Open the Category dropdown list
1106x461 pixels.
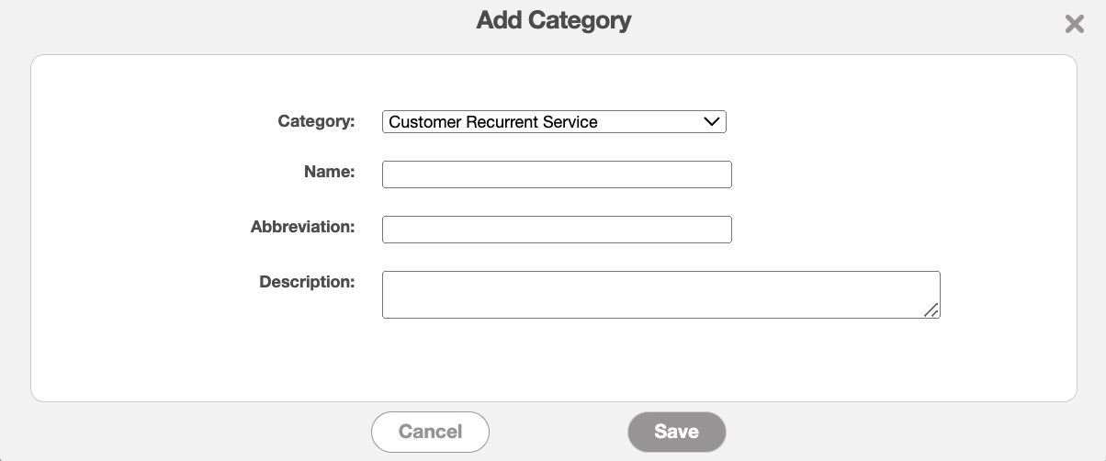[x=553, y=122]
